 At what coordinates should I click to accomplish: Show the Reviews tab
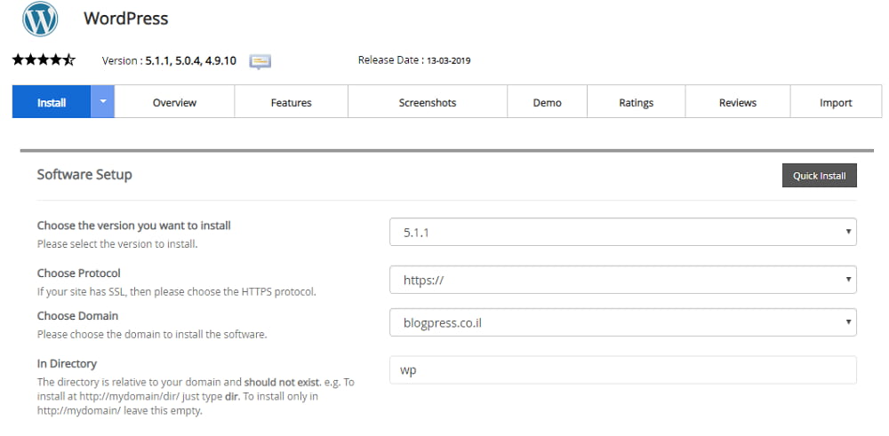[738, 102]
